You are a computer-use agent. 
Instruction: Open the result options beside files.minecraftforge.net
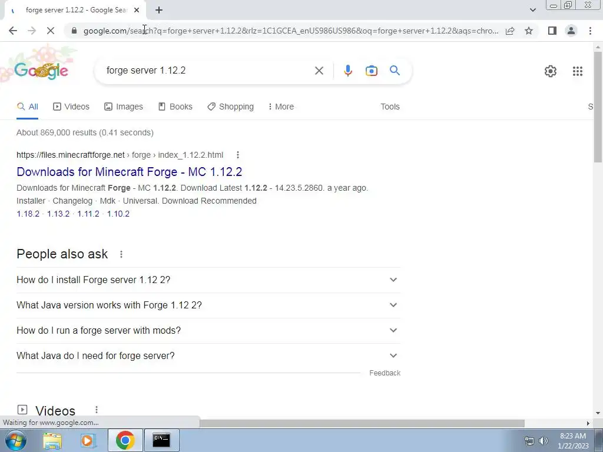pos(238,155)
